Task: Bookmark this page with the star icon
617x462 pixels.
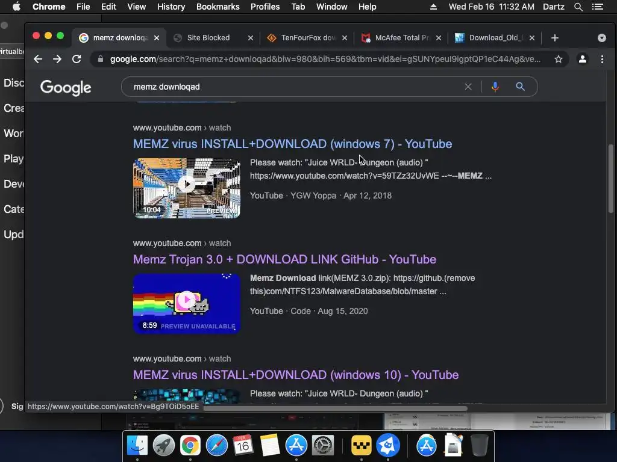Action: tap(558, 59)
